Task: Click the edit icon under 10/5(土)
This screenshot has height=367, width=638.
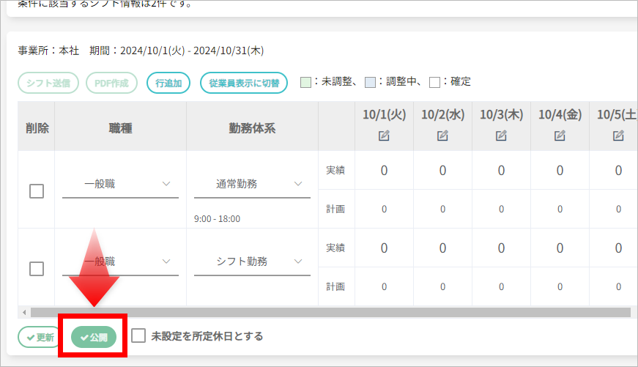Action: point(618,136)
